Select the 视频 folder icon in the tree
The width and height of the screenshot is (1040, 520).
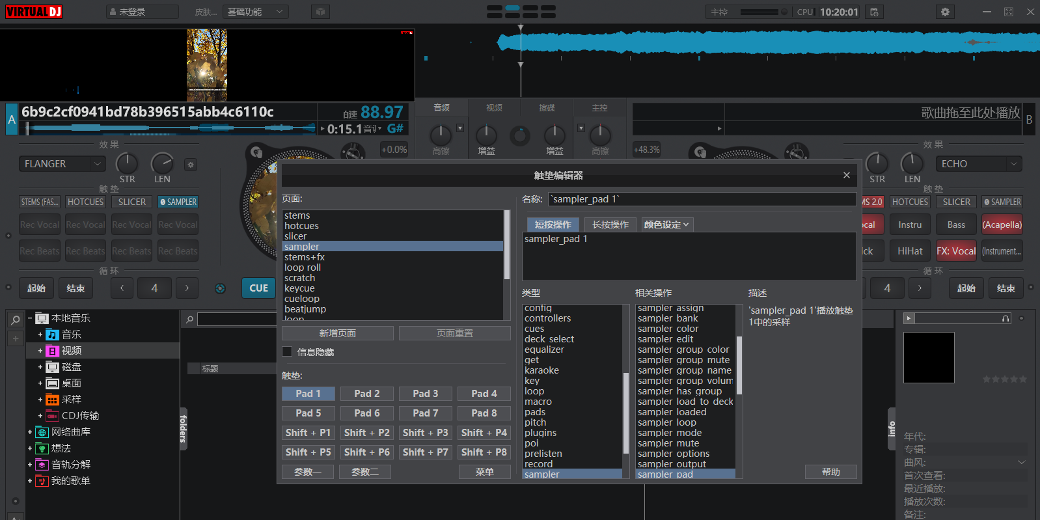click(53, 351)
